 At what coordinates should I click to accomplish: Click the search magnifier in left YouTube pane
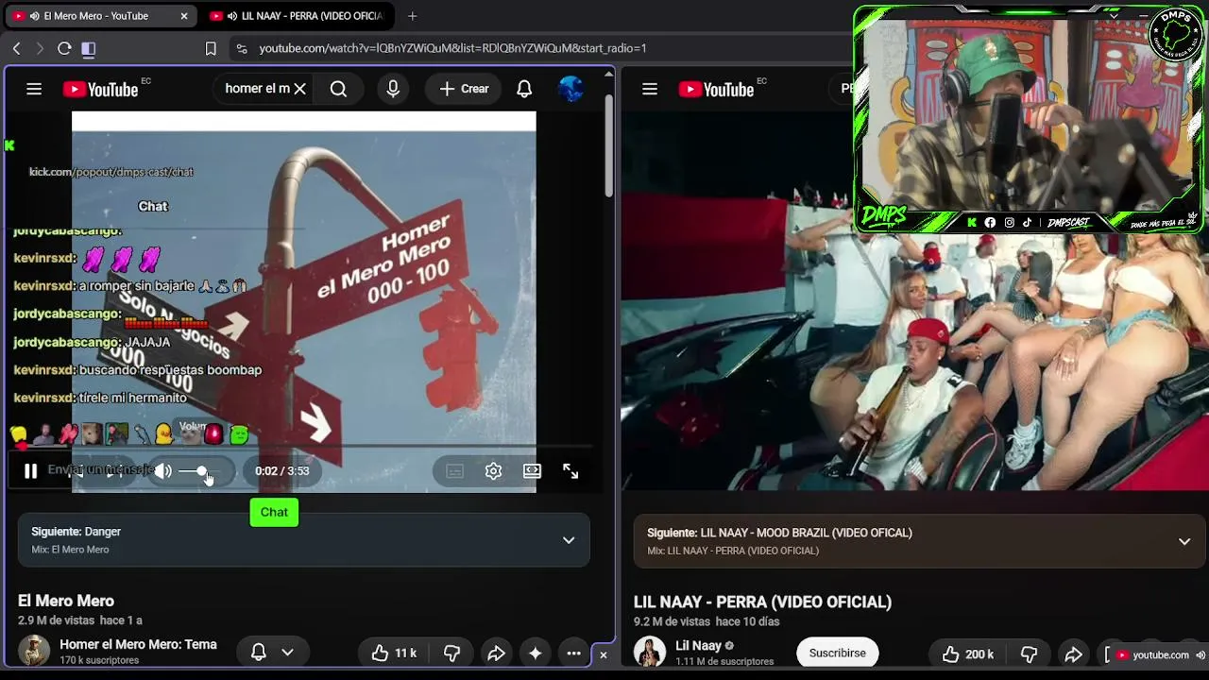[338, 89]
